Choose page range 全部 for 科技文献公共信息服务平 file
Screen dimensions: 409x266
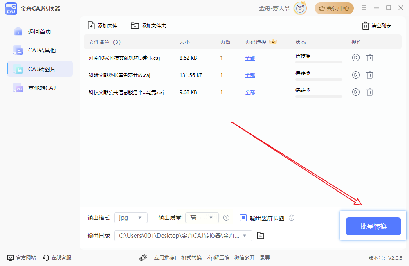click(250, 92)
